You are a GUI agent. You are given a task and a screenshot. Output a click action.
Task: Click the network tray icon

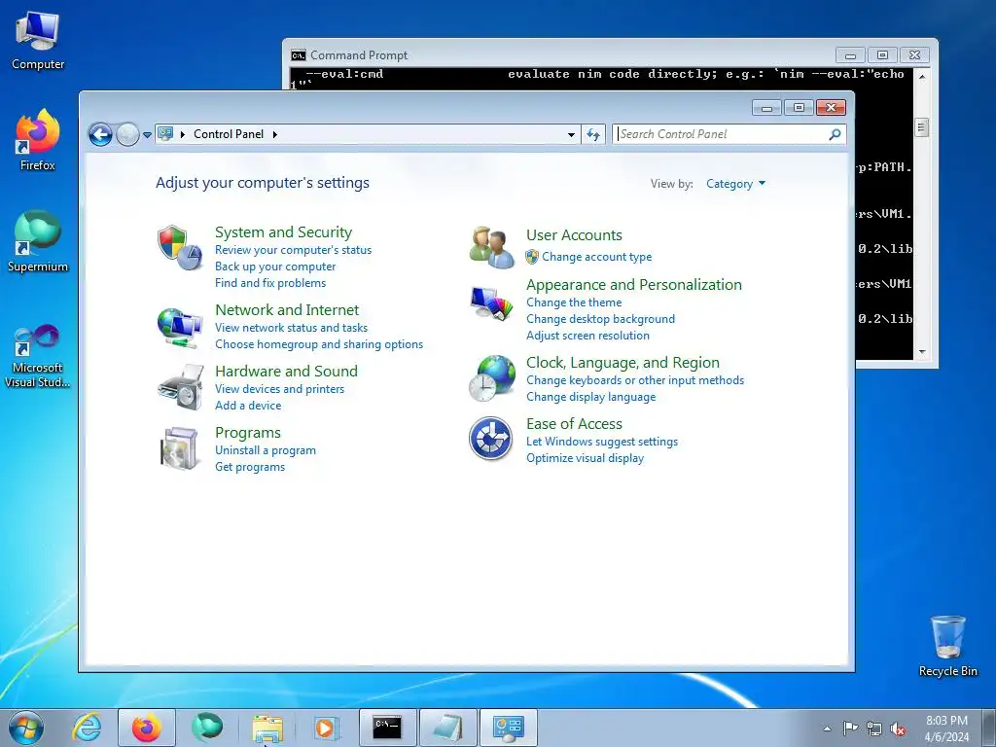tap(874, 729)
